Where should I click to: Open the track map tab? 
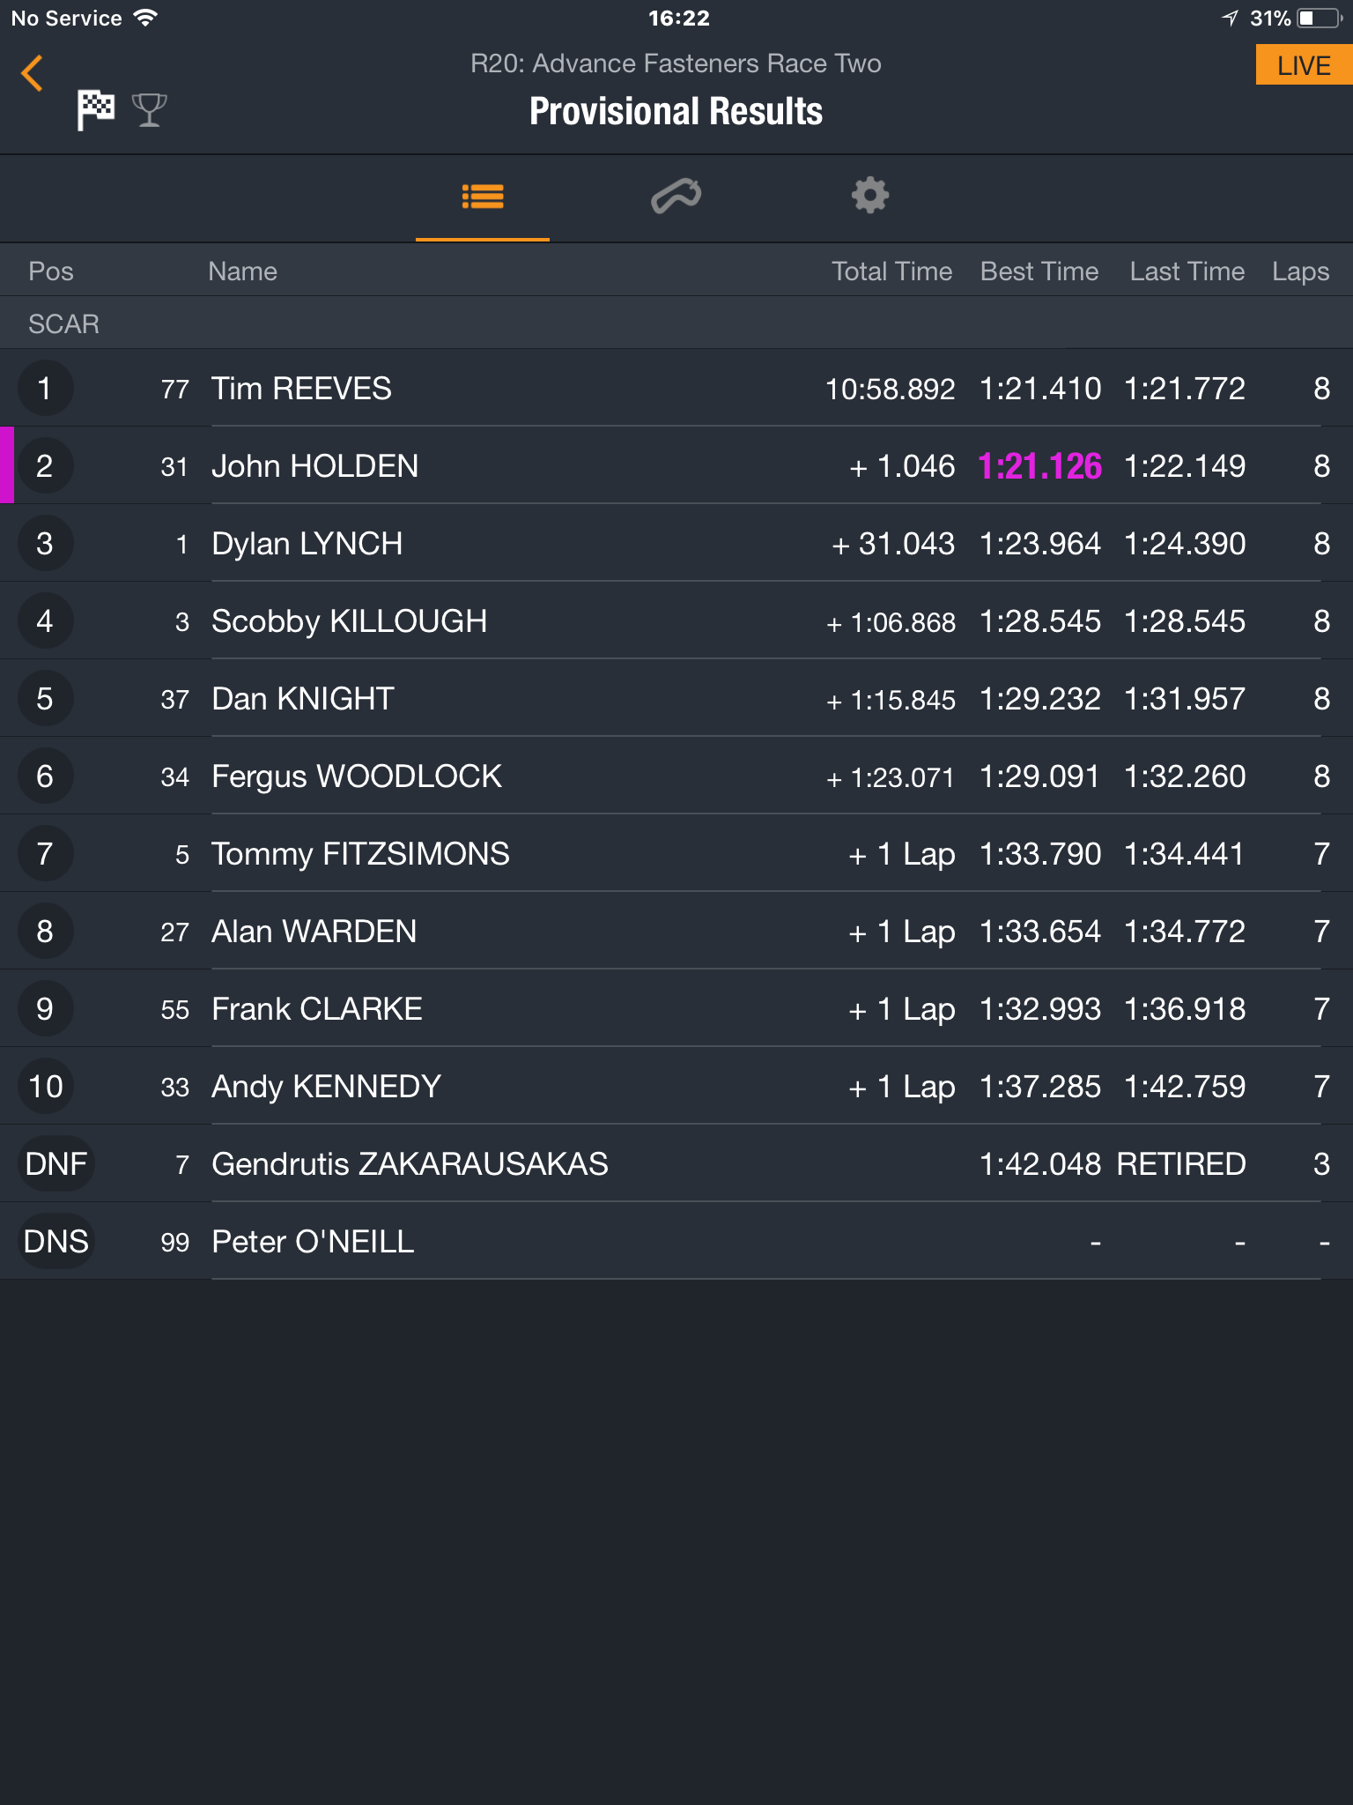pyautogui.click(x=676, y=197)
